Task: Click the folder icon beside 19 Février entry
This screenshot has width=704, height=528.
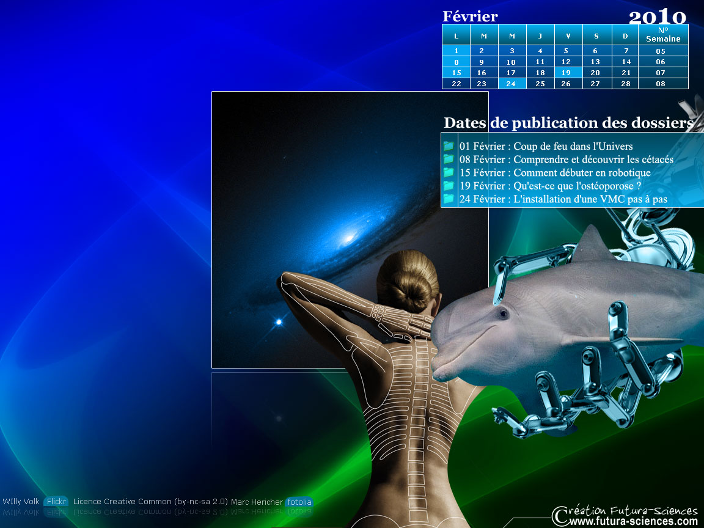Action: 449,185
